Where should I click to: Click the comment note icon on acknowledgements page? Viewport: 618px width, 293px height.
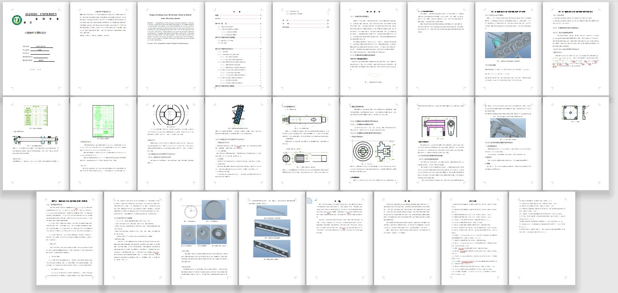(310, 200)
